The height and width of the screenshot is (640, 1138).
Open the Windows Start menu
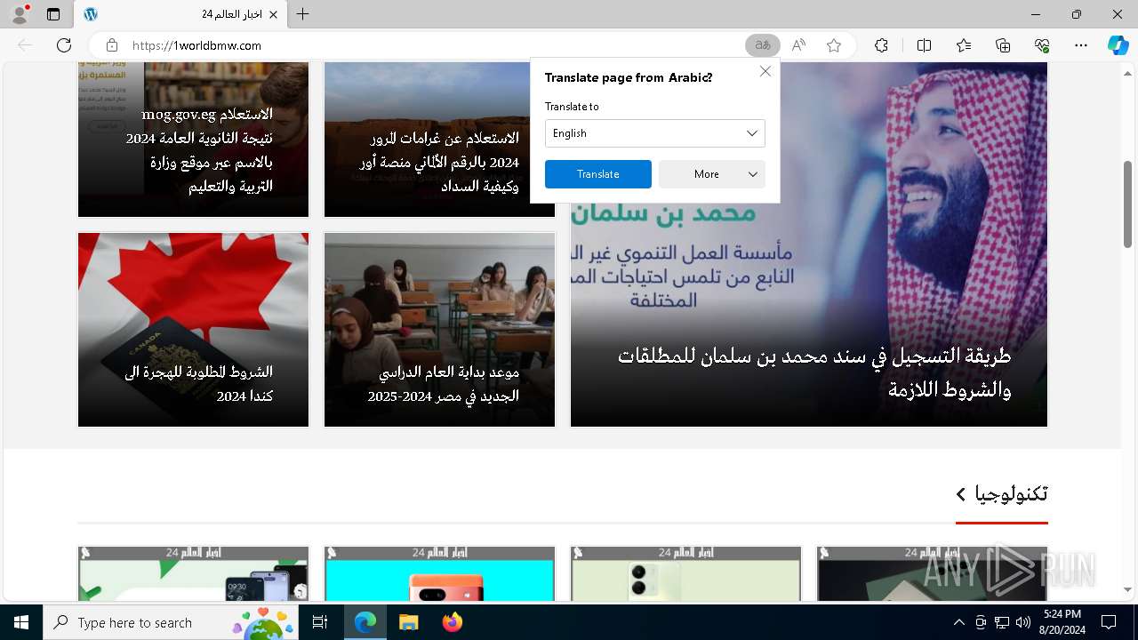tap(21, 622)
